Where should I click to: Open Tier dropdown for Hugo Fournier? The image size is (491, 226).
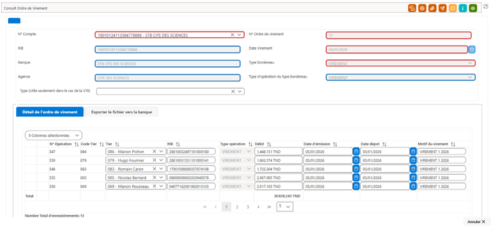(x=161, y=160)
